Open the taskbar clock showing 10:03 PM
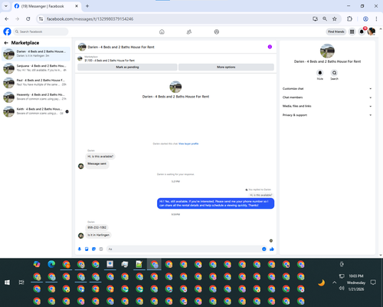 (356, 282)
